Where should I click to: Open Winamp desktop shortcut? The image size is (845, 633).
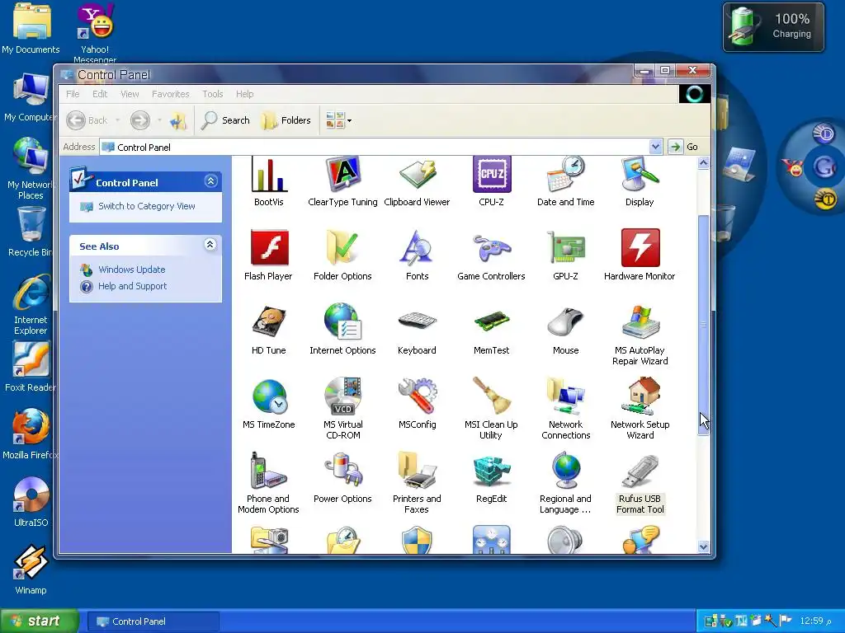pyautogui.click(x=31, y=570)
